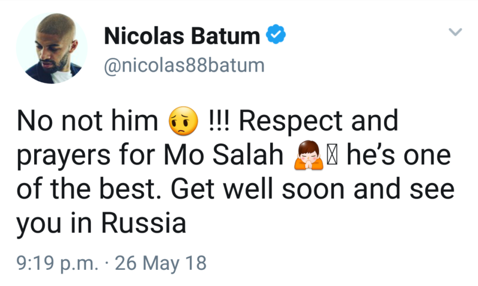Open the @nicolas88batum handle link
Screen dimensions: 478x286
pos(184,65)
